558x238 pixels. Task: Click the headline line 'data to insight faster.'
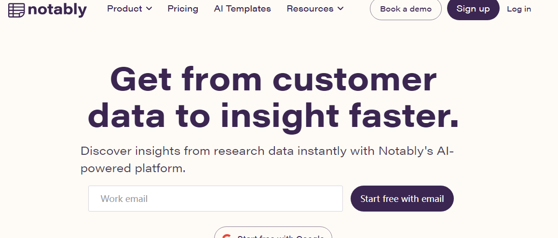(273, 116)
